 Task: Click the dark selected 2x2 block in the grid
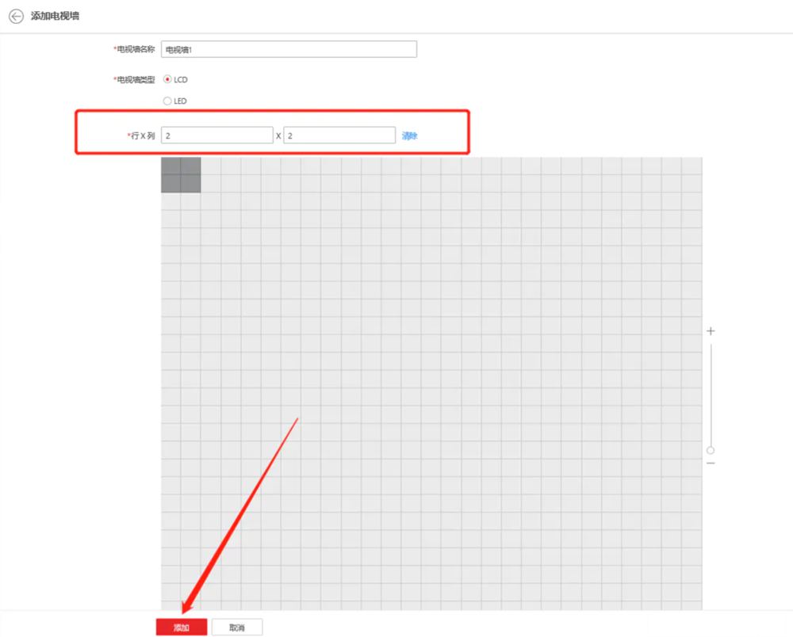click(181, 175)
